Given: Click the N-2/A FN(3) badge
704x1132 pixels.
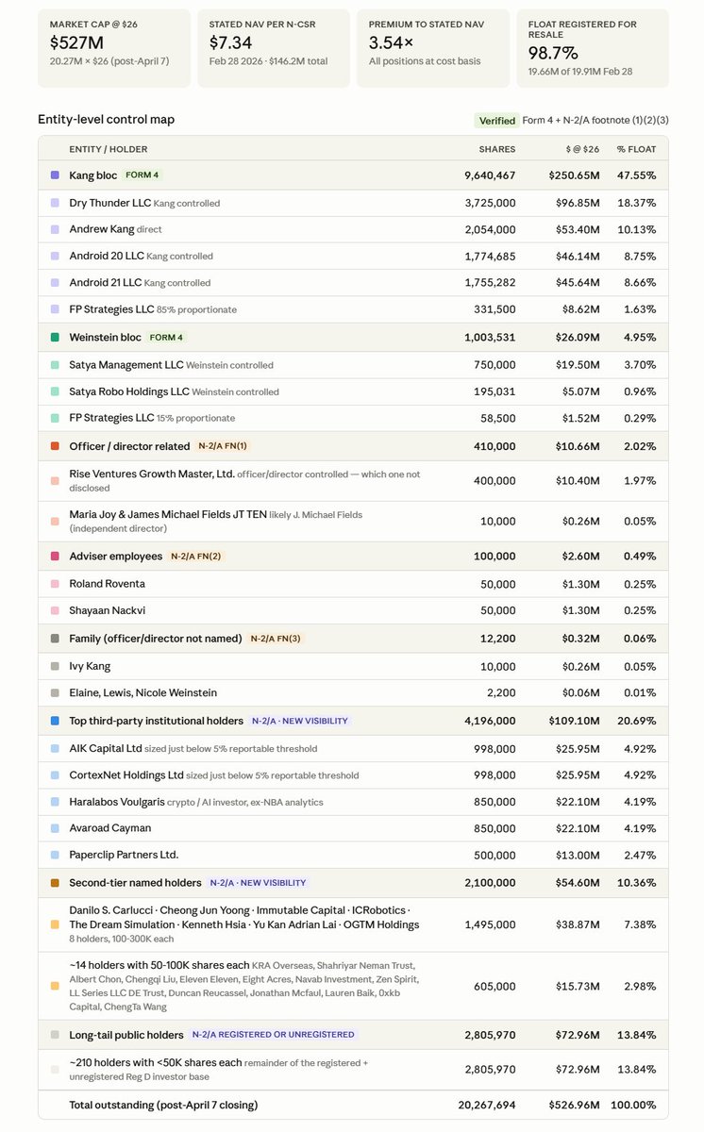Looking at the screenshot, I should point(276,639).
